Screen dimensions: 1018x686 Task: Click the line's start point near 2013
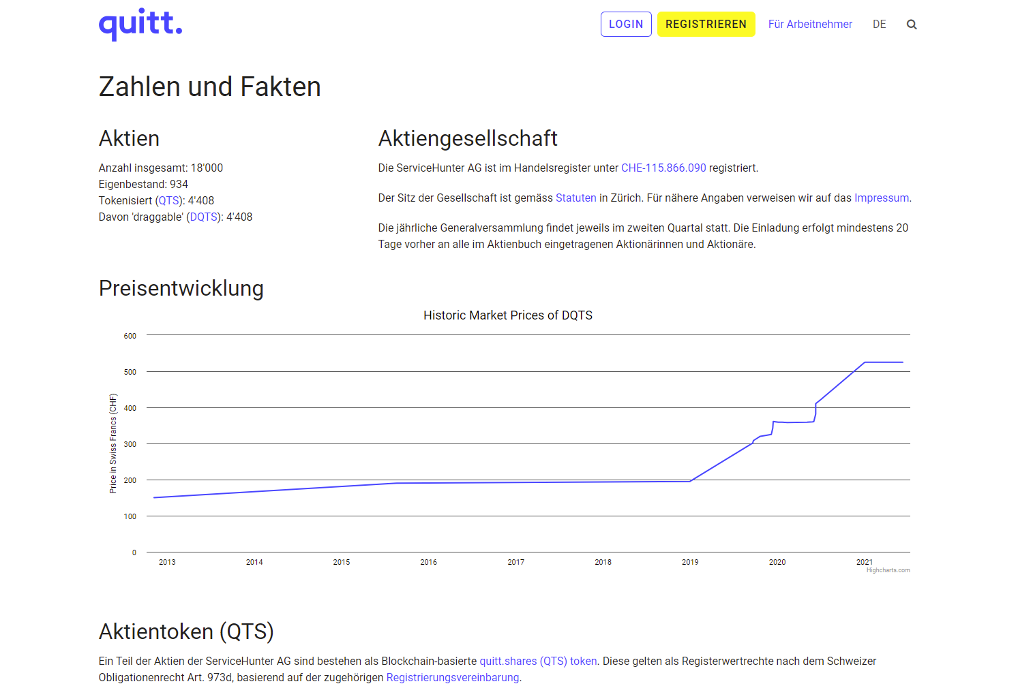point(155,497)
